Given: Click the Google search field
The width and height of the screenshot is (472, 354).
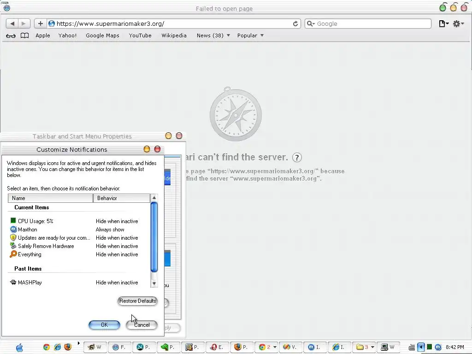Looking at the screenshot, I should click(x=368, y=24).
